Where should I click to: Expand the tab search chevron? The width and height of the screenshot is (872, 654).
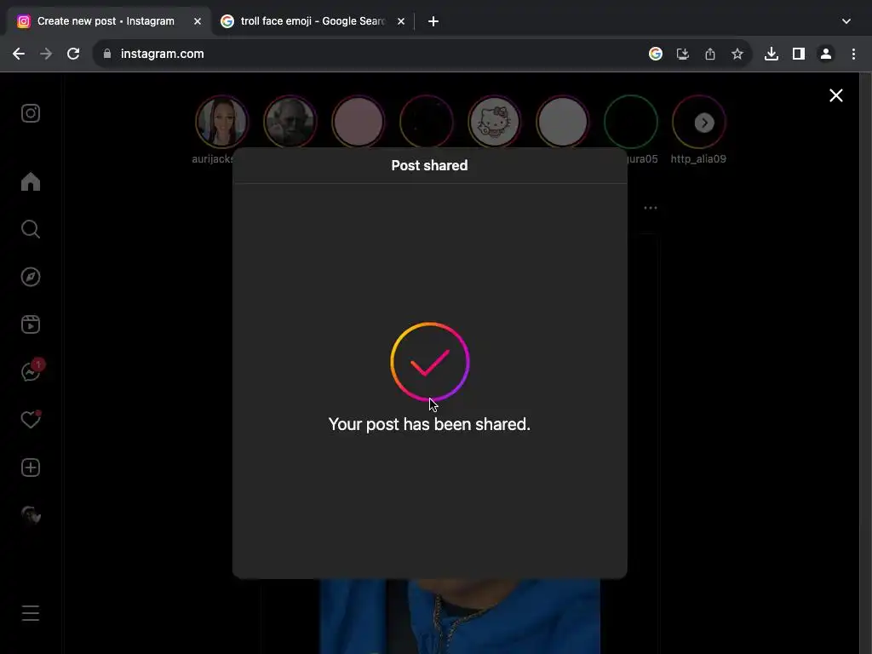(846, 21)
